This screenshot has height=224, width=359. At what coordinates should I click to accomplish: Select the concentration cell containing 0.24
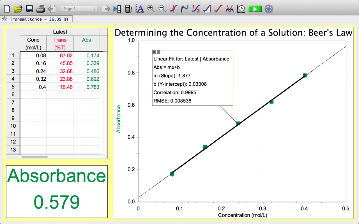click(x=33, y=71)
